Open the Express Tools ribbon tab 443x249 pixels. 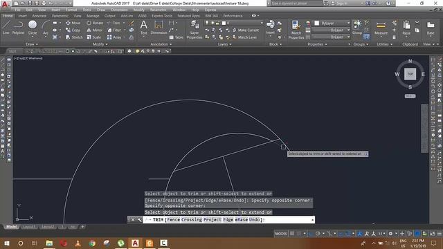161,16
